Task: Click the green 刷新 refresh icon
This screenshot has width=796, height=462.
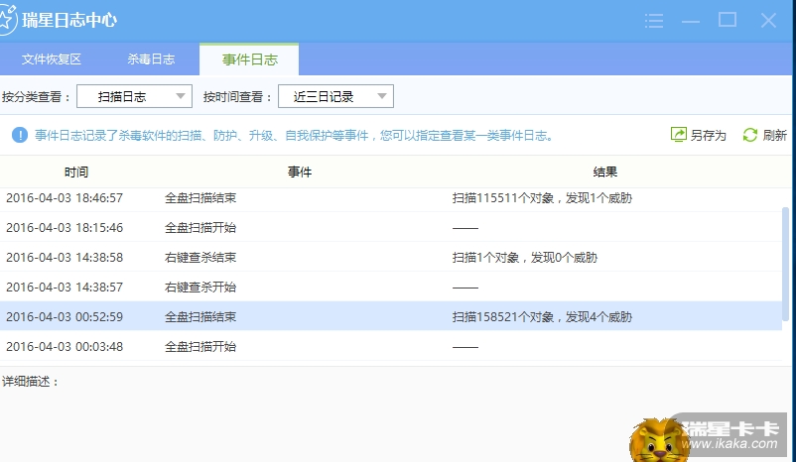Action: coord(749,135)
